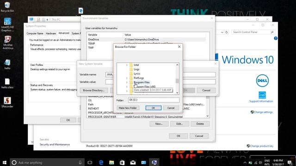Open the Windows Start menu
296x166 pixels.
pyautogui.click(x=5, y=162)
